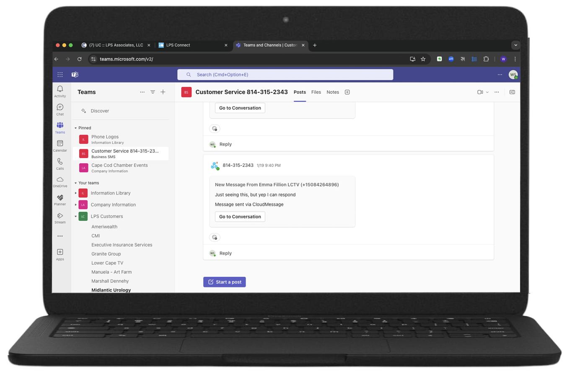This screenshot has width=567, height=371.
Task: Open the Calendar app in the rail
Action: pos(60,146)
